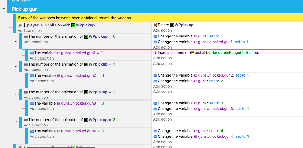Collapse the player collision with WPpickup event
The image size is (303, 148).
tap(10, 27)
